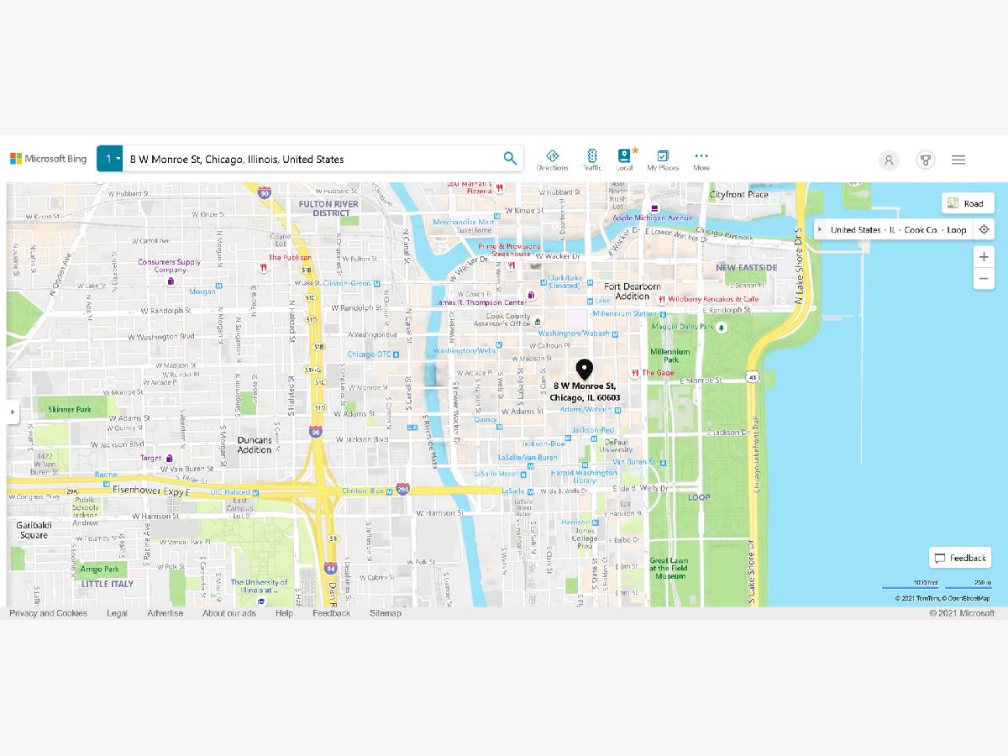Select the Clinton-Blue station marker
Screen dimensions: 1008x756
[389, 491]
